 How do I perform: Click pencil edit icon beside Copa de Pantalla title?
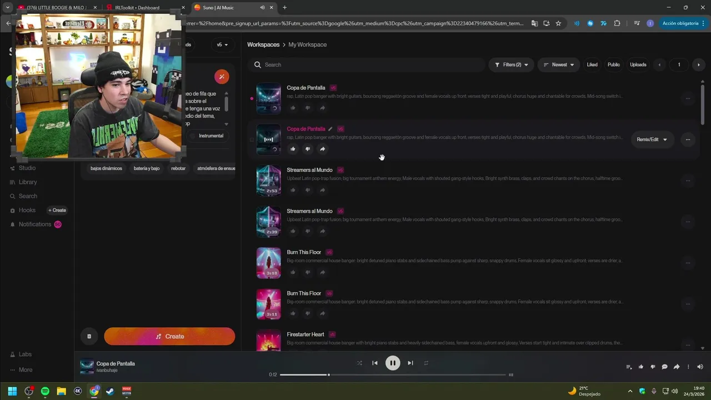tap(331, 129)
